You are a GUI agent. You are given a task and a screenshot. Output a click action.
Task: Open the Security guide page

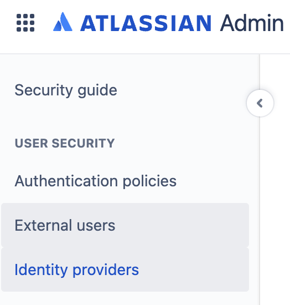pos(66,90)
